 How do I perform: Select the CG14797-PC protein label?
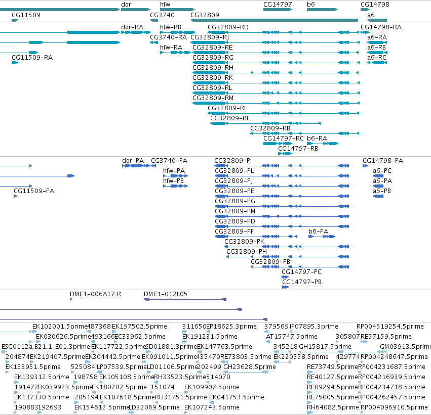click(301, 272)
